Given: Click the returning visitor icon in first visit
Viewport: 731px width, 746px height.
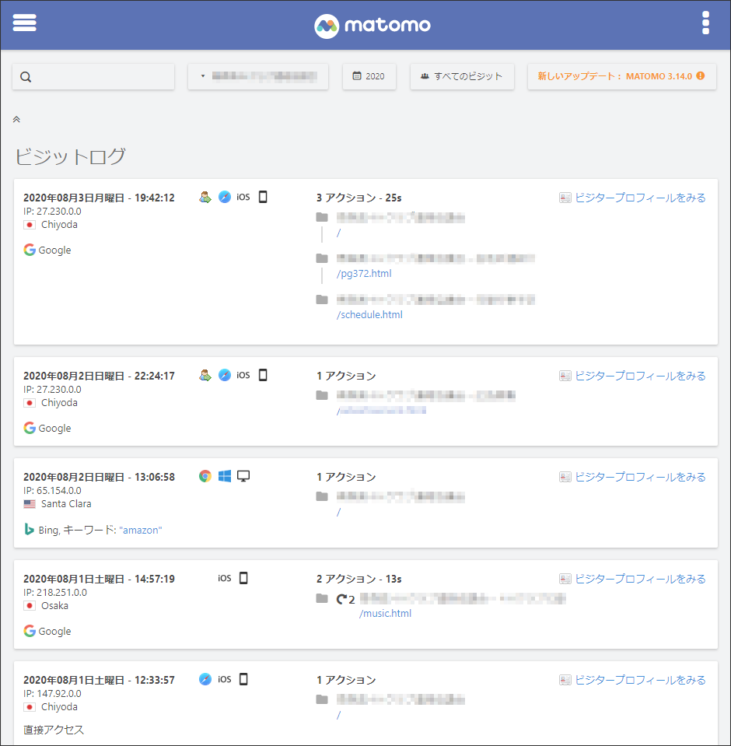Looking at the screenshot, I should tap(205, 198).
